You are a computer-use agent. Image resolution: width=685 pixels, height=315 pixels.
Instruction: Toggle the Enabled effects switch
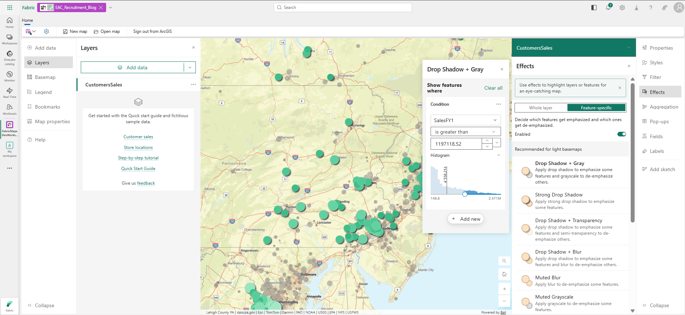pos(622,134)
